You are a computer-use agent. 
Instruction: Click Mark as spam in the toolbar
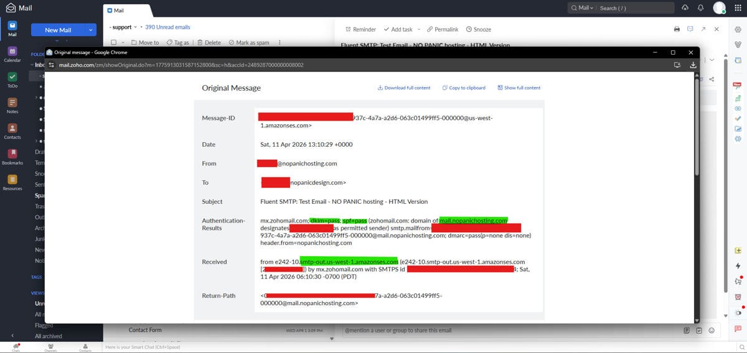[249, 42]
